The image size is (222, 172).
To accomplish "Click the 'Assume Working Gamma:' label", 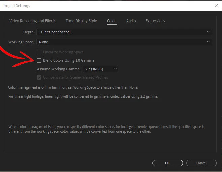I will coord(59,69).
